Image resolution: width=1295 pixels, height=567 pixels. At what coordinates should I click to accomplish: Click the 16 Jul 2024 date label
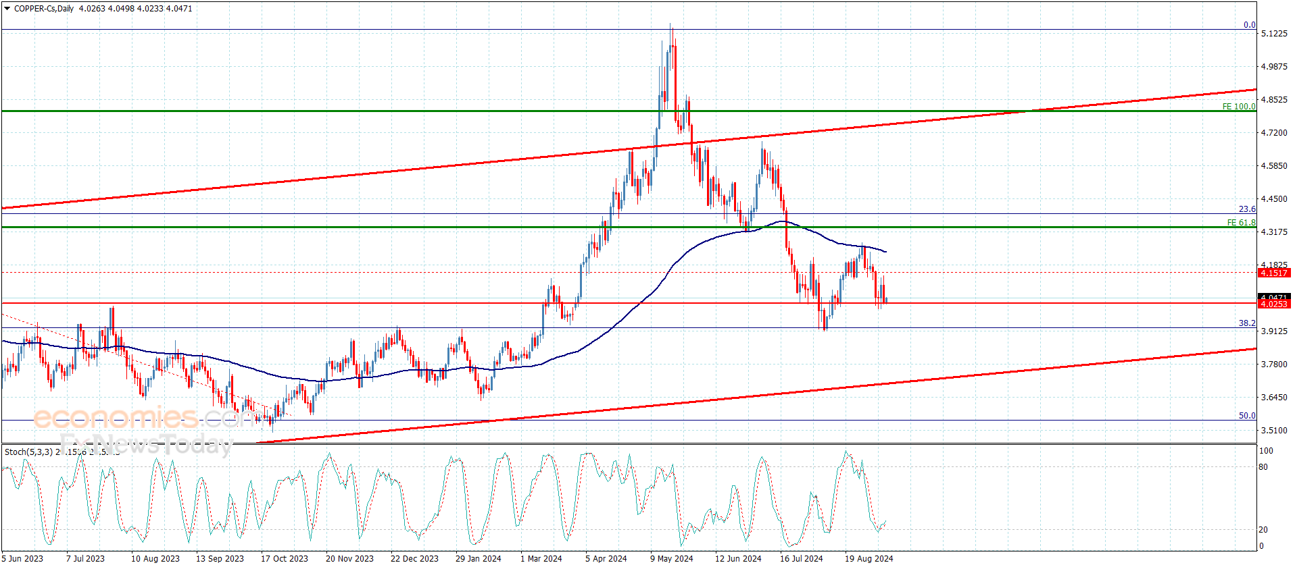point(802,558)
